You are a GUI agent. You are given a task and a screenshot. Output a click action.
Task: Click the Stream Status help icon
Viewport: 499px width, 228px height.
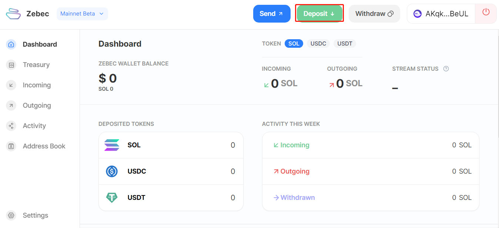click(x=446, y=69)
